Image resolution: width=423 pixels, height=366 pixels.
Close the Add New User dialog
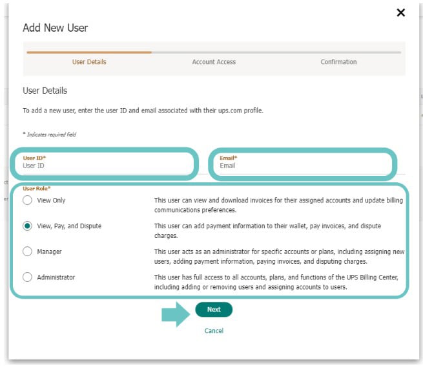[x=400, y=13]
